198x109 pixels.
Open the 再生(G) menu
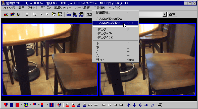coord(45,8)
